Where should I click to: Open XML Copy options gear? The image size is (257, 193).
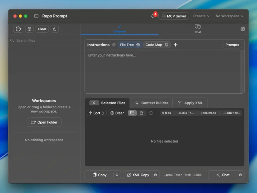155,175
